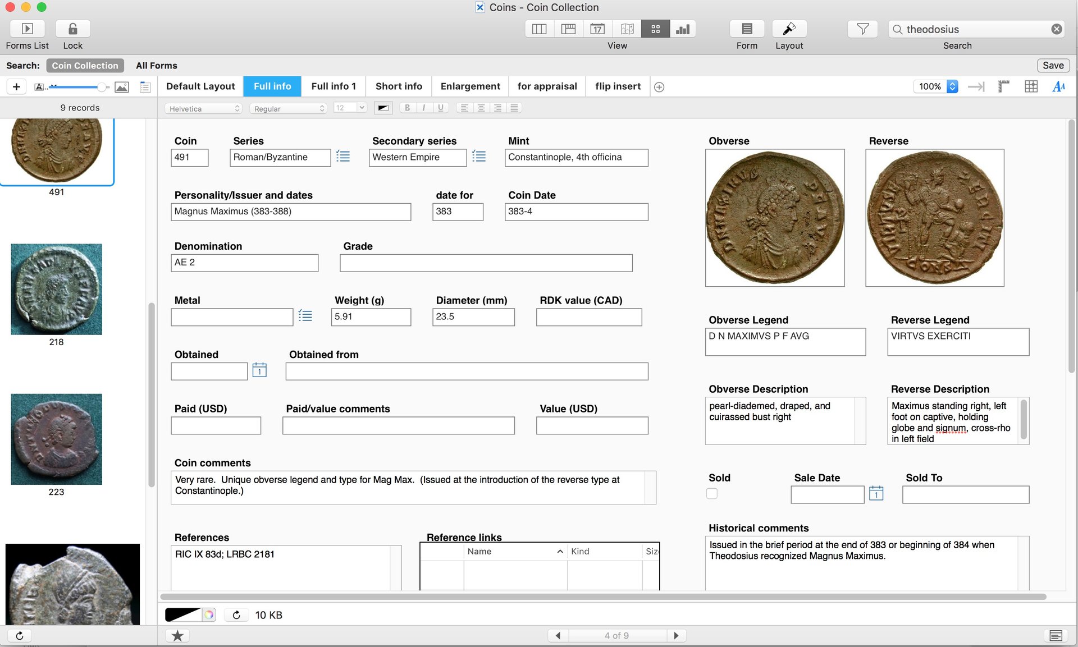Open the 100% zoom dropdown
Image resolution: width=1078 pixels, height=647 pixels.
coord(935,86)
